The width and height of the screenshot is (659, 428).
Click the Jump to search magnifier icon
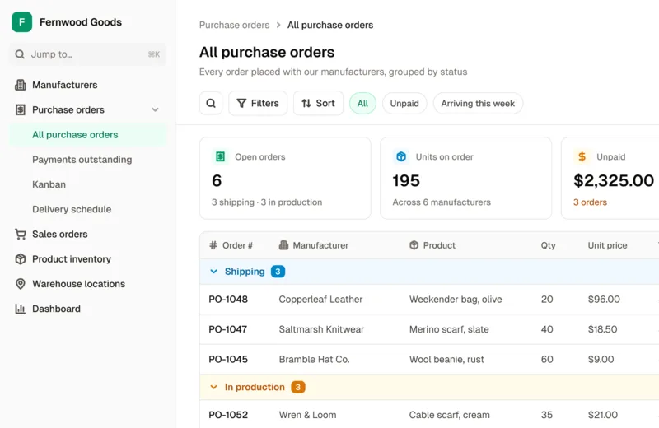tap(20, 54)
